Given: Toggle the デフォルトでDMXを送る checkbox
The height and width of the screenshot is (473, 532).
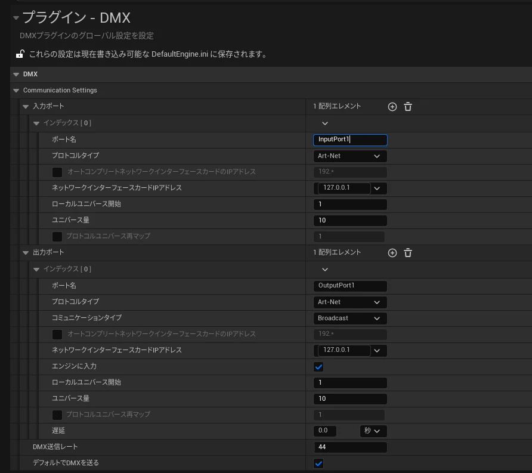Looking at the screenshot, I should [x=318, y=463].
